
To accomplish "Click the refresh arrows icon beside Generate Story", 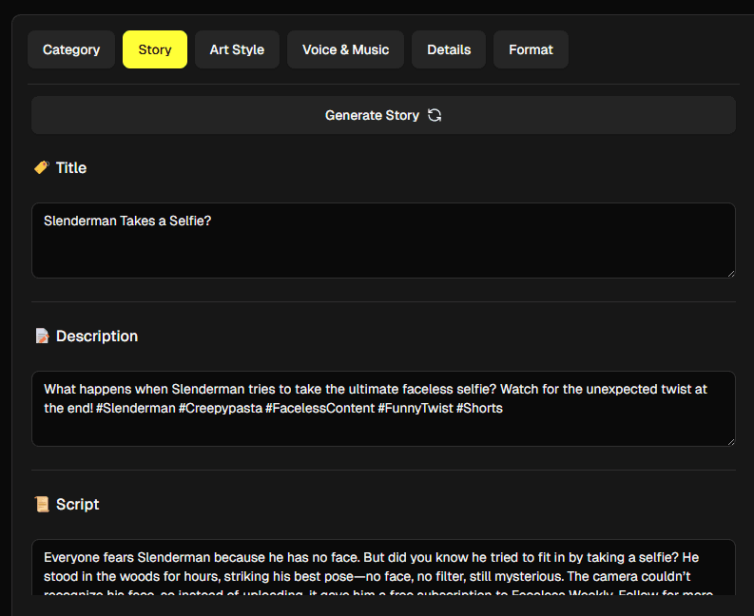I will (x=435, y=115).
